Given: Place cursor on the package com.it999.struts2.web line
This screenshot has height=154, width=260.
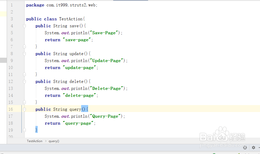Looking at the screenshot, I should (x=62, y=5).
